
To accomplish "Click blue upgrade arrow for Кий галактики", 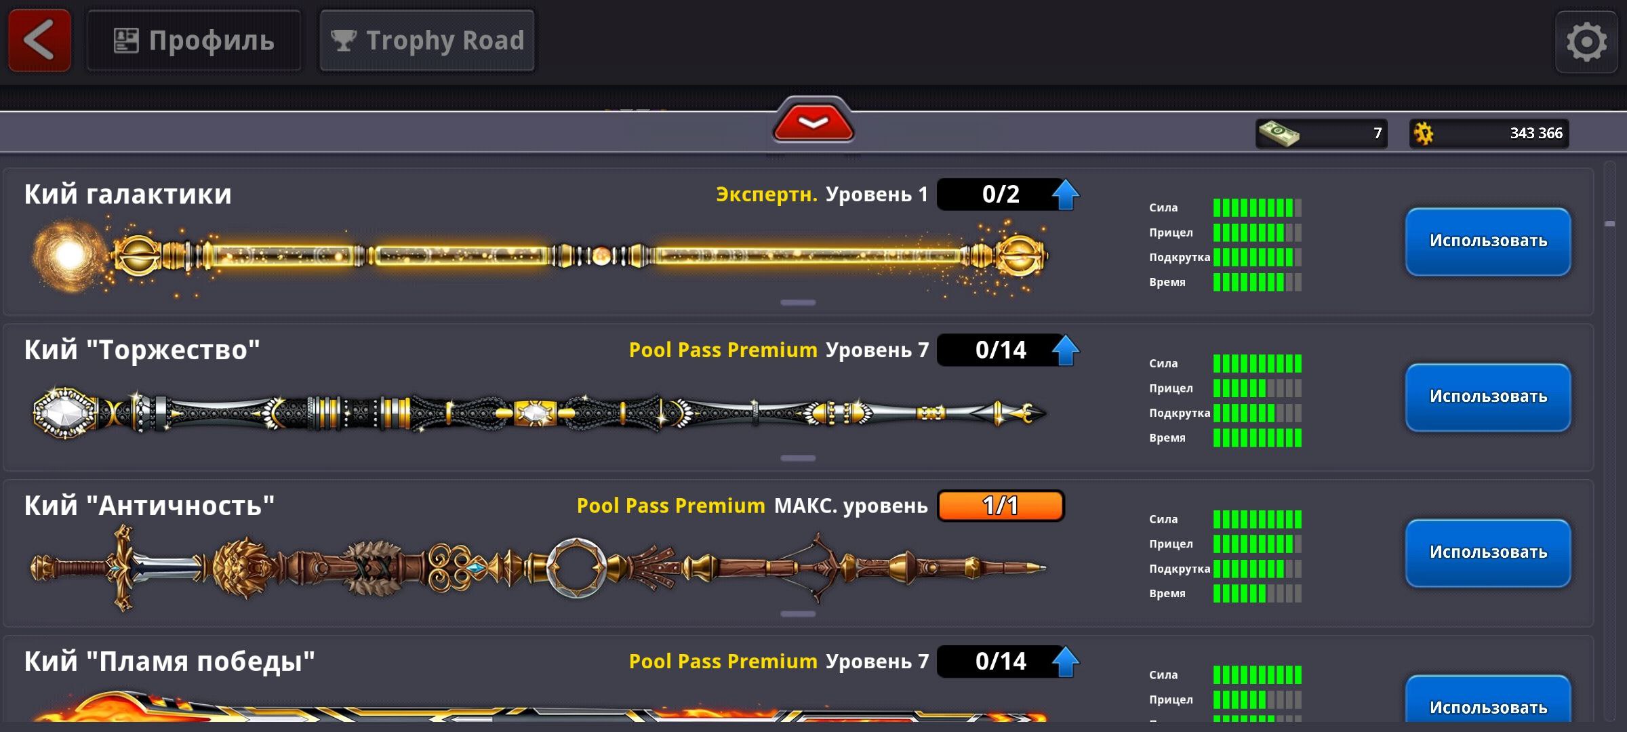I will coord(1066,195).
